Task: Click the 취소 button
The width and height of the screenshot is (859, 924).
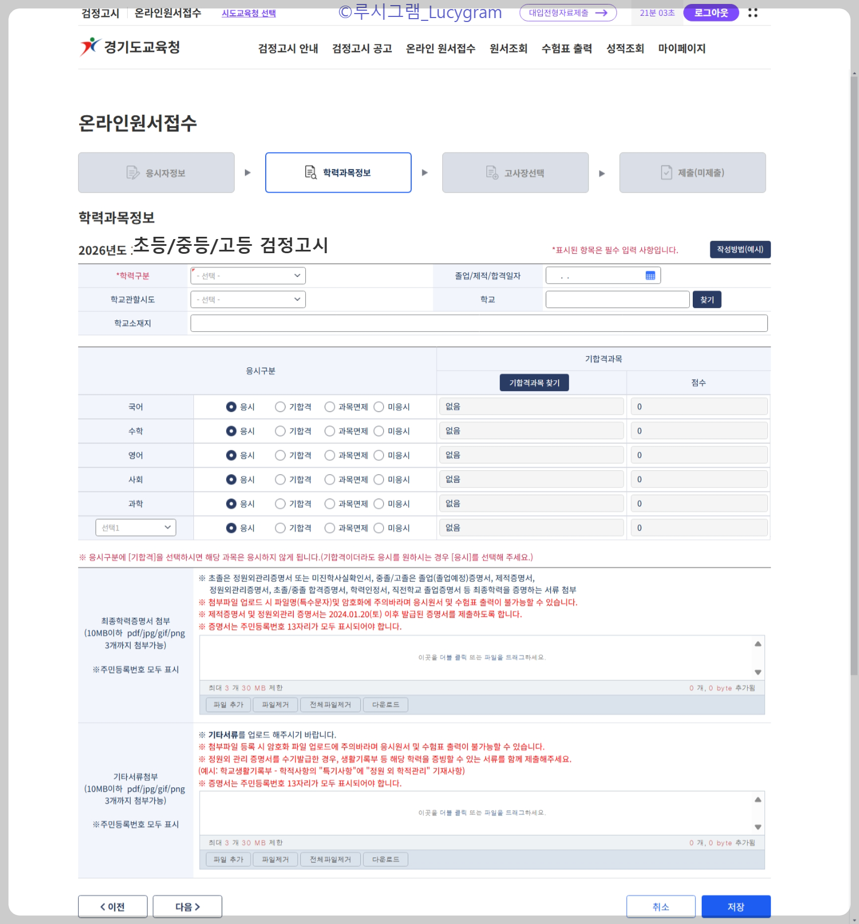Action: point(661,906)
